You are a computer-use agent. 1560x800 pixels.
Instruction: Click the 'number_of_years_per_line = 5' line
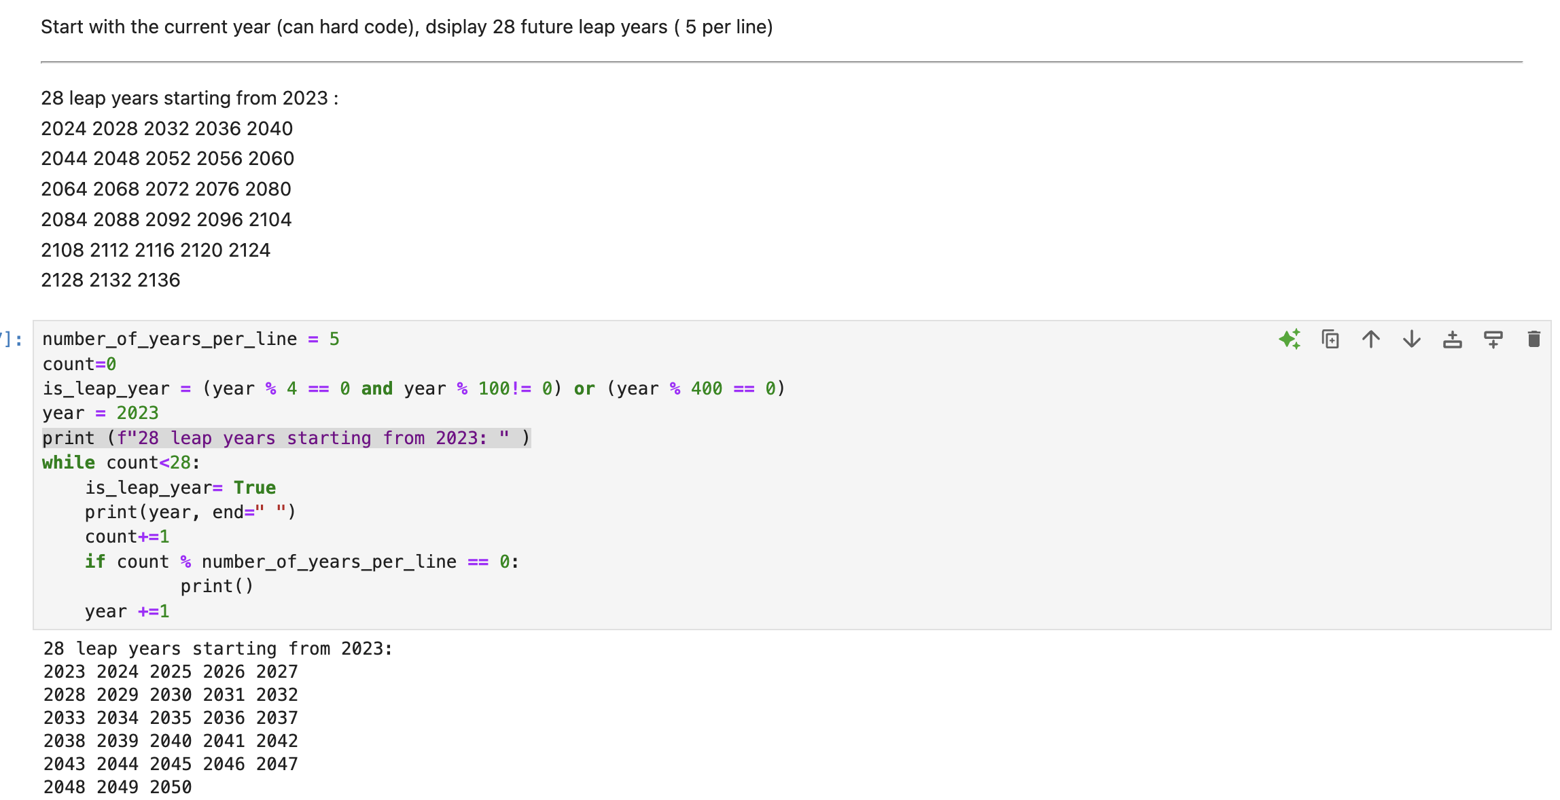[x=190, y=338]
